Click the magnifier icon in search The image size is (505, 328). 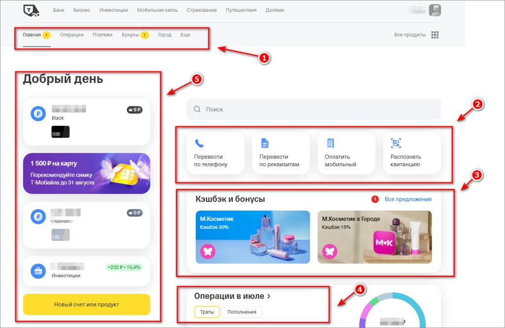click(x=197, y=109)
